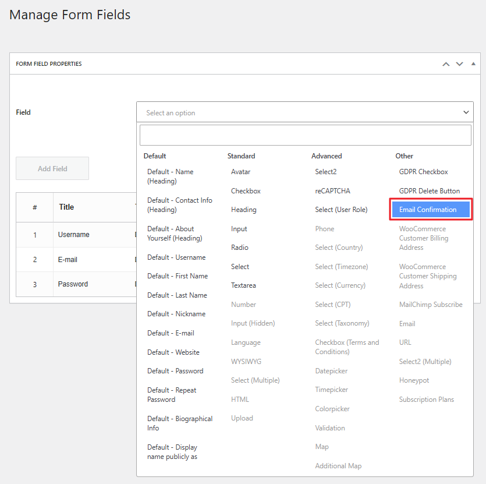
Task: Click the WYSIWYG option
Action: point(246,362)
